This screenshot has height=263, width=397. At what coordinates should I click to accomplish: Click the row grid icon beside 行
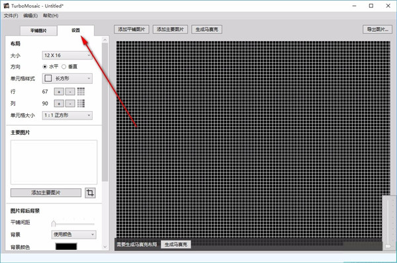(81, 91)
